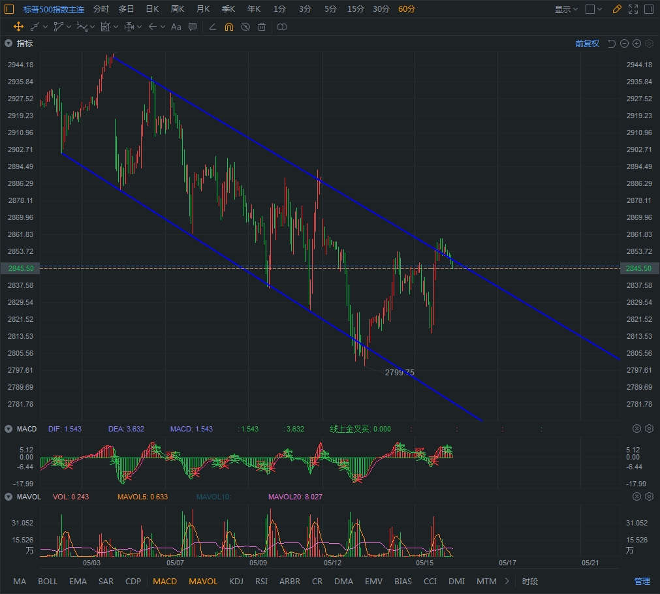Select the polygon shape drawing tool
Viewport: 660px width, 594px height.
tap(59, 27)
